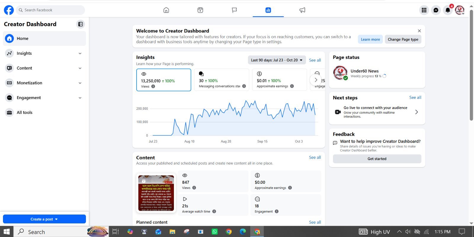
Task: Open Go live to connect with your audience
Action: (x=377, y=112)
